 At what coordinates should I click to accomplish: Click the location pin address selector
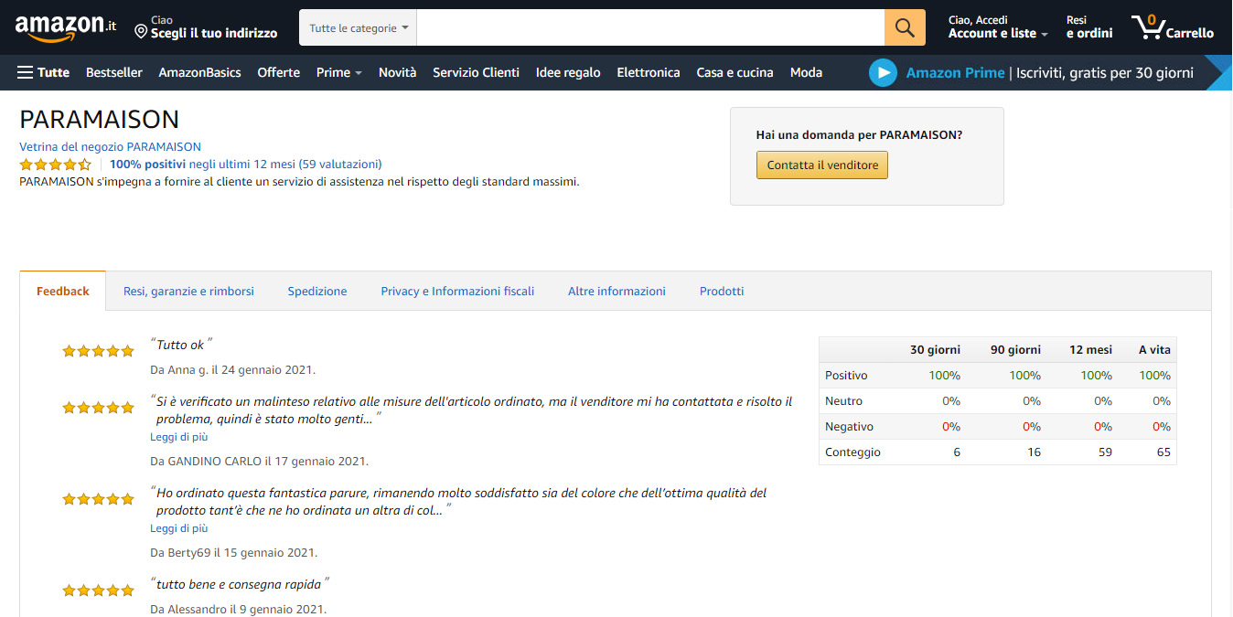pos(206,27)
